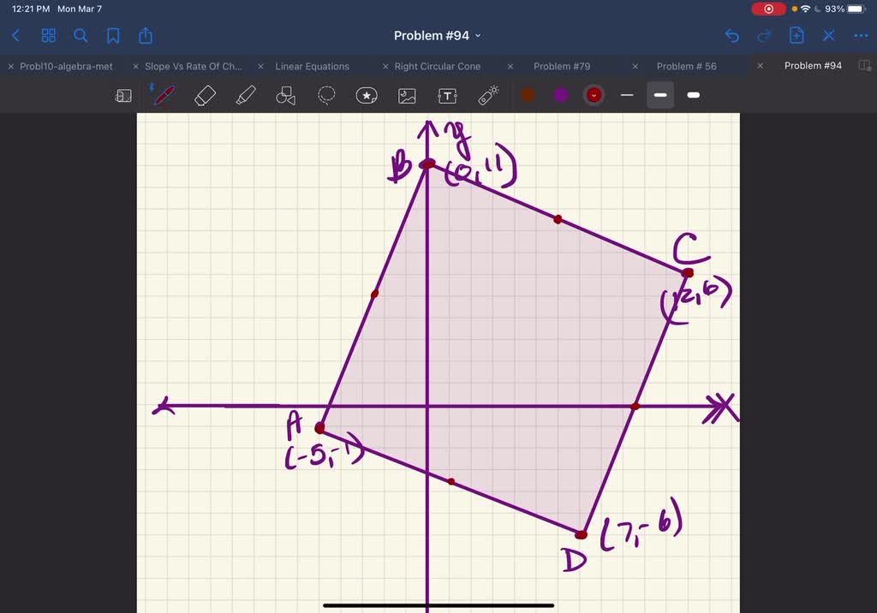Add a new page to the document
Screen dimensions: 877x613
(x=796, y=35)
